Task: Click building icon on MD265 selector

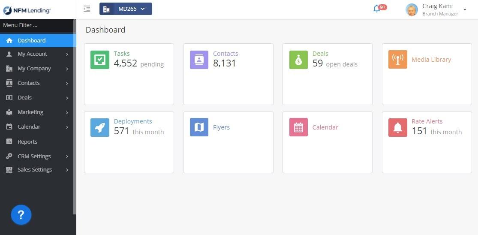Action: (106, 9)
